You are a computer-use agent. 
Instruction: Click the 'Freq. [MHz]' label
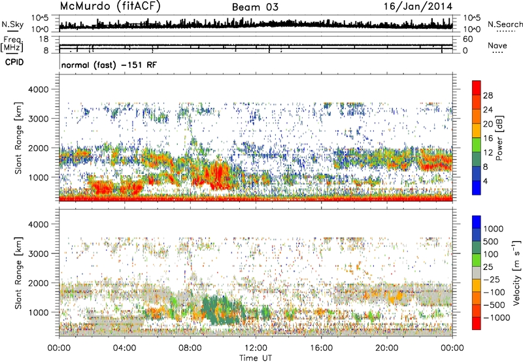(x=12, y=44)
